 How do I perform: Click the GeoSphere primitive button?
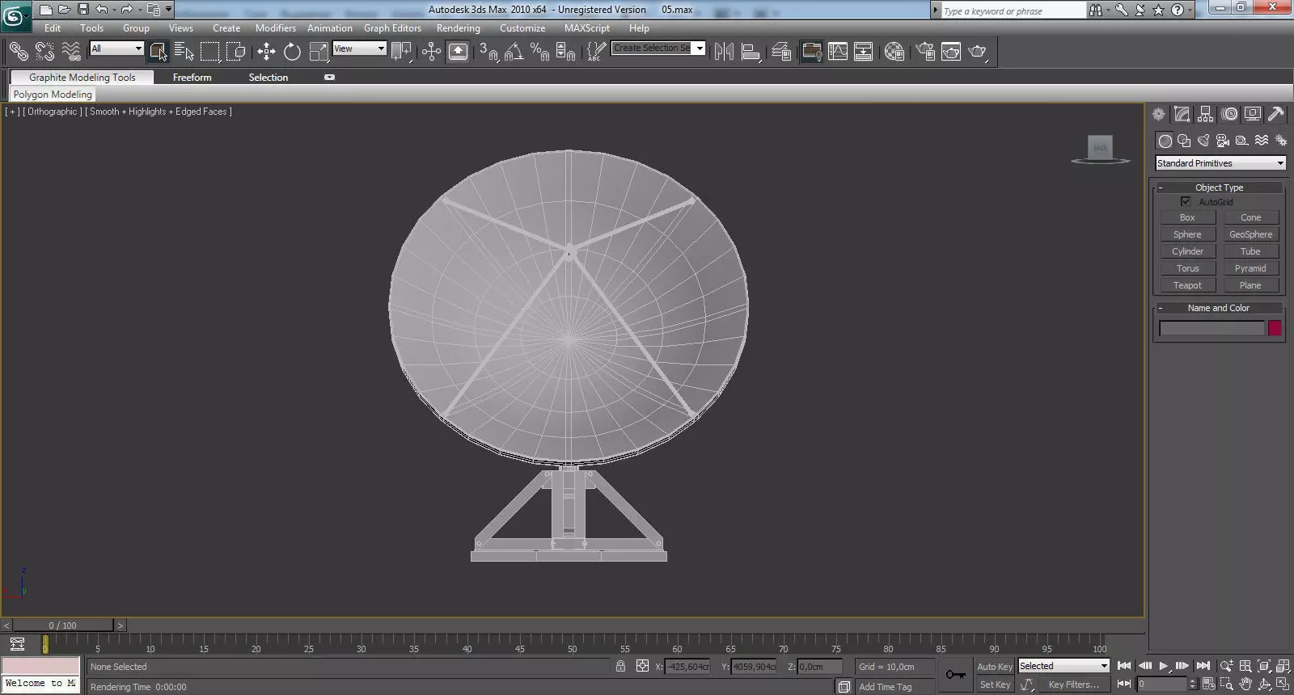pos(1250,234)
